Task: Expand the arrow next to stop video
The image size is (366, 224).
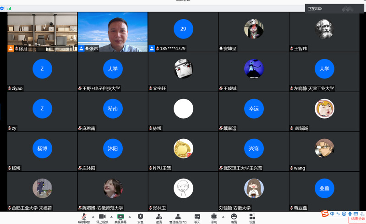Action: tap(110, 216)
